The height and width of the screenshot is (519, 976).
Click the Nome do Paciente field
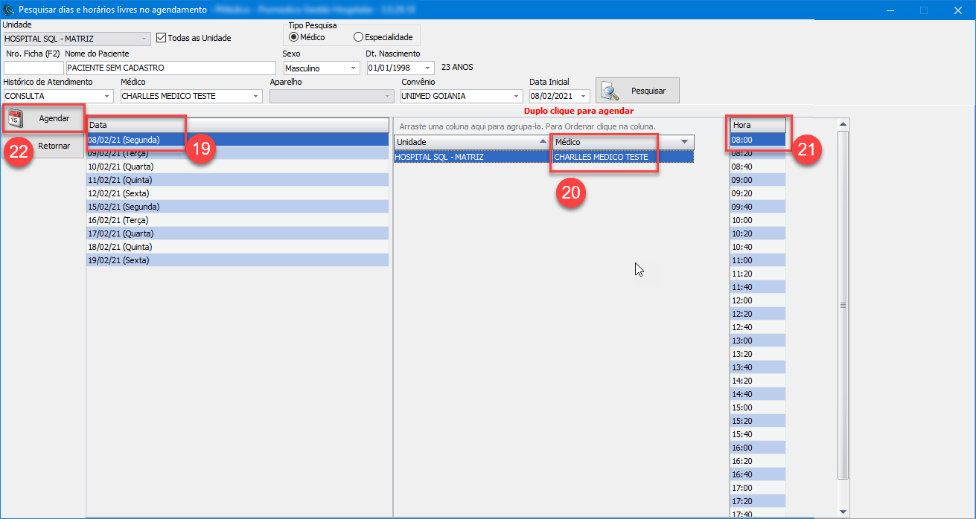click(170, 68)
